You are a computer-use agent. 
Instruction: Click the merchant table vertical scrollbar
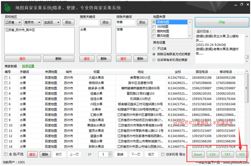[247, 88]
